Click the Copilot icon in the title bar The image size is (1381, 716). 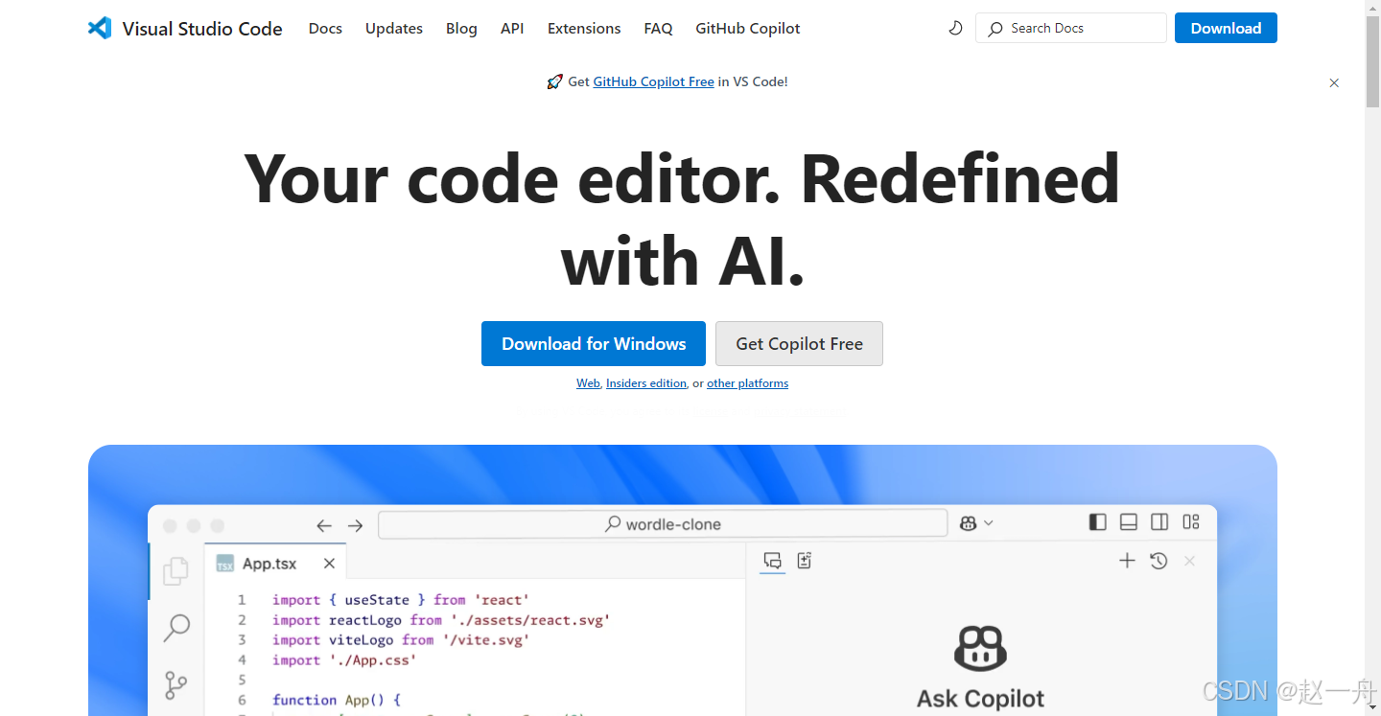pos(968,523)
